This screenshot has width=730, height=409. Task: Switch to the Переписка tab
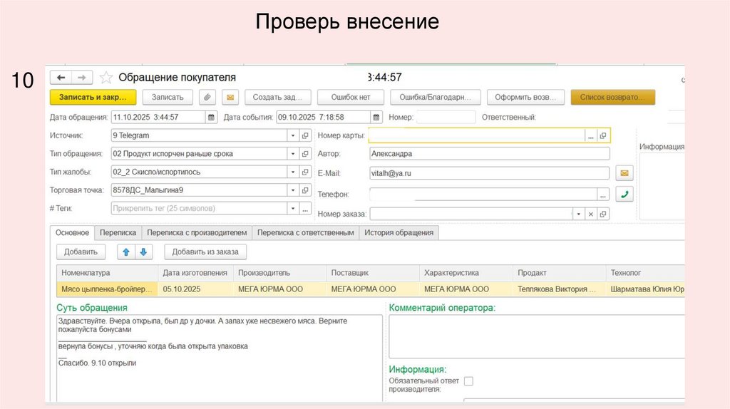[x=118, y=233]
